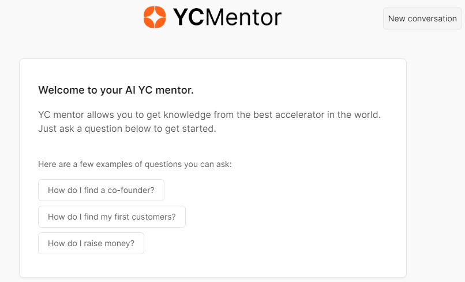Image resolution: width=465 pixels, height=282 pixels.
Task: Click the white star shape inside the logo
Action: (x=155, y=17)
